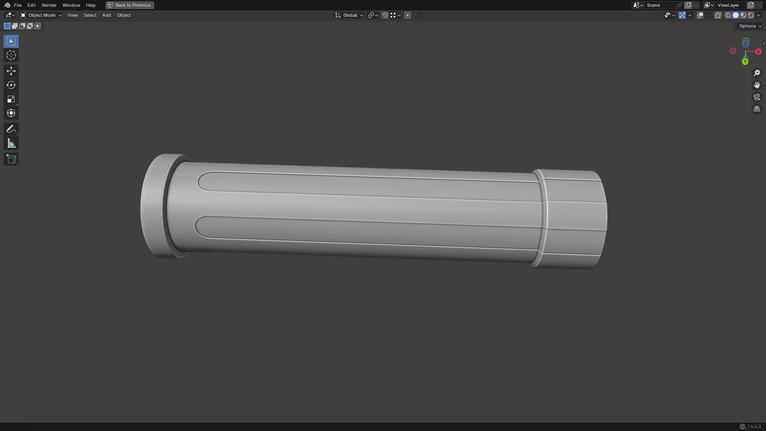Image resolution: width=766 pixels, height=431 pixels.
Task: Toggle the camera view icon
Action: click(757, 97)
